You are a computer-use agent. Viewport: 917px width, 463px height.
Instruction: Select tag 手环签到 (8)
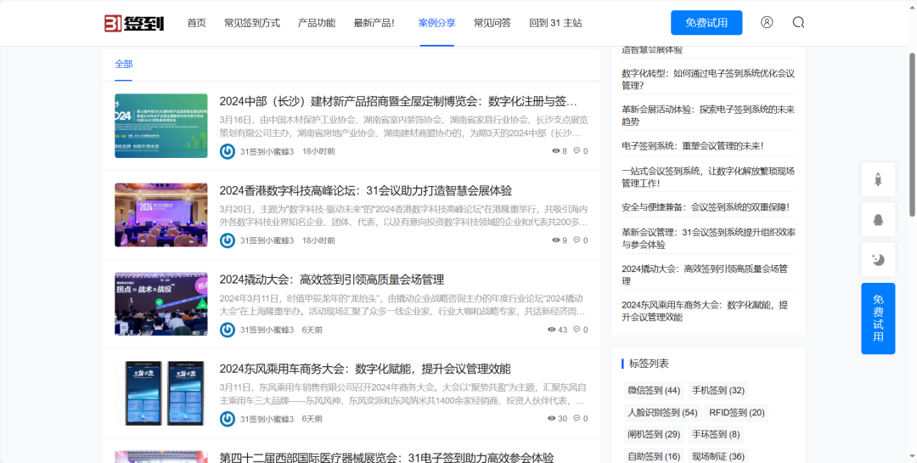tap(716, 434)
